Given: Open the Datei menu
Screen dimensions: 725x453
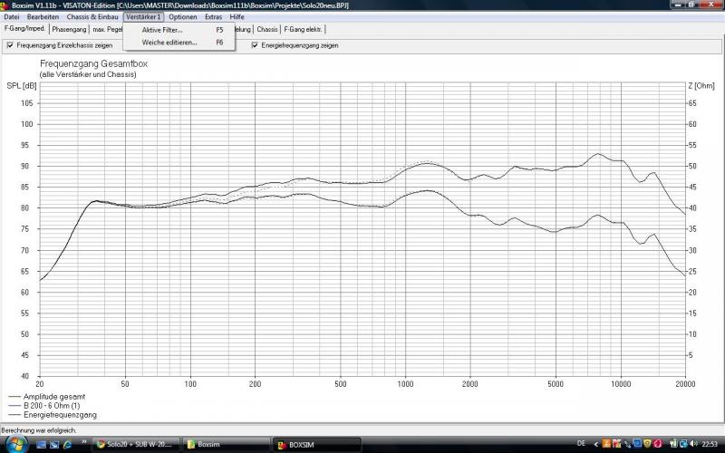Looking at the screenshot, I should [x=12, y=17].
